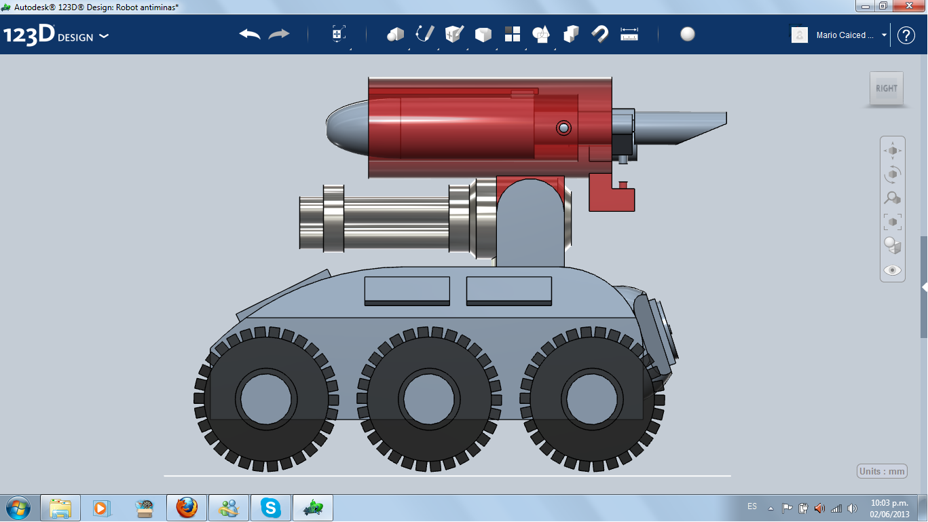Open the Modify tool white cube icon
Screen dimensions: 928x522
tap(483, 35)
